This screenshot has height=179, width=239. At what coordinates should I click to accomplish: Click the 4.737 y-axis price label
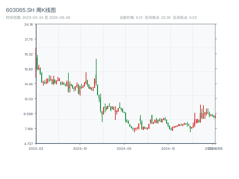pos(29,144)
